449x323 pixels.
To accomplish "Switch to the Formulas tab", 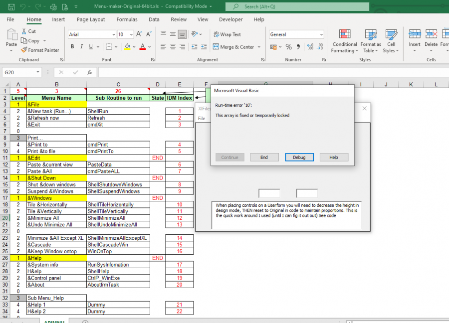I will [x=127, y=19].
